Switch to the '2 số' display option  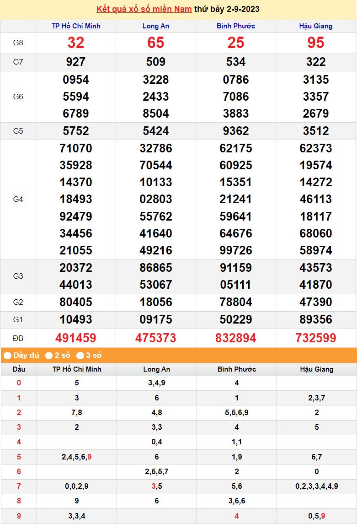point(49,356)
